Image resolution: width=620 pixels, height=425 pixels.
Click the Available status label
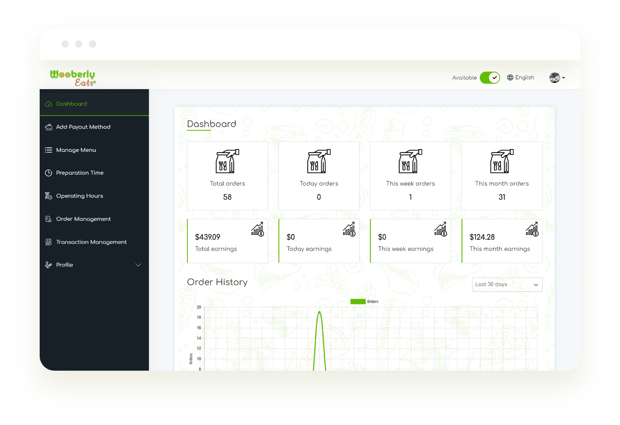point(464,78)
